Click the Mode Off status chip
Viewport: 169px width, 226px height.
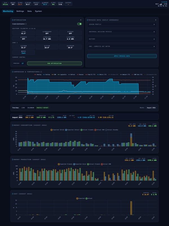click(13, 4)
